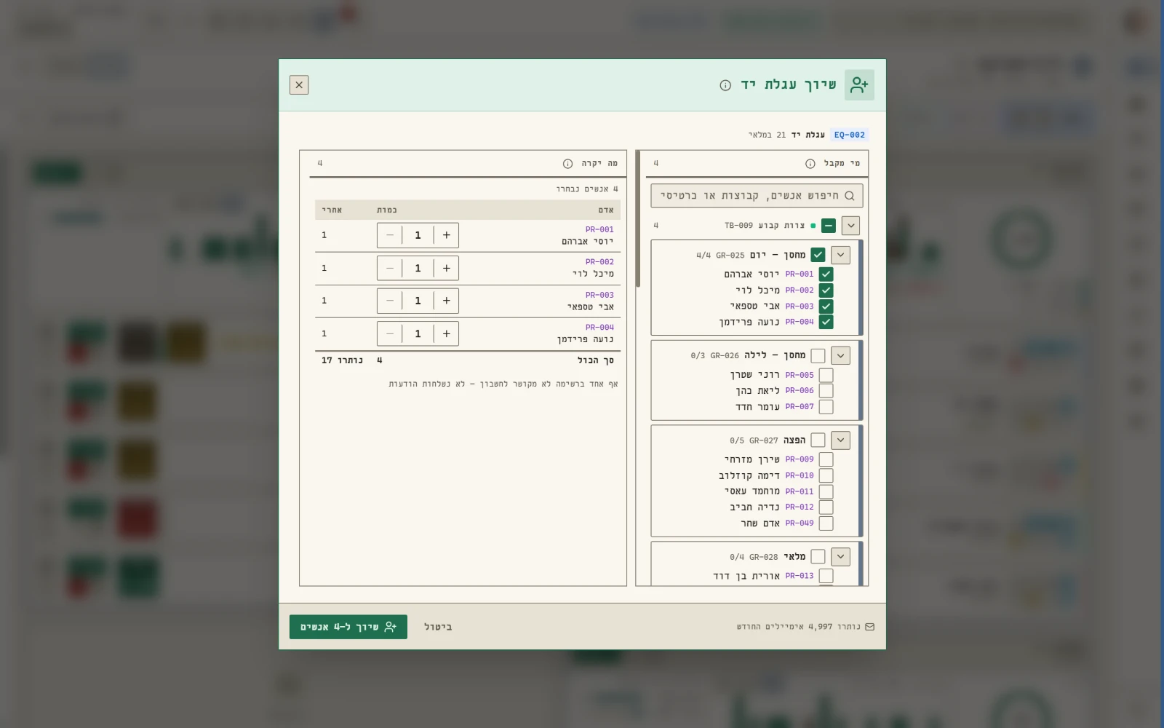
Task: Select PR-012 נדיה חביב checkbox
Action: pos(826,507)
